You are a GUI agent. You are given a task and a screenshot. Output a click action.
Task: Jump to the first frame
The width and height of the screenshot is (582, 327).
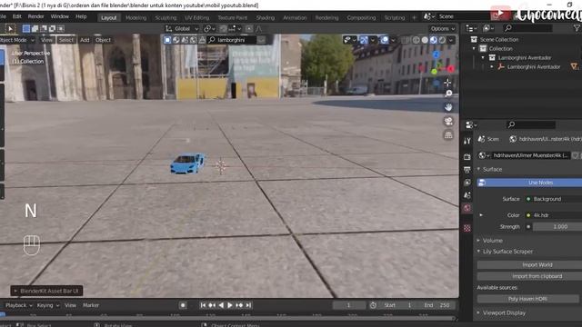coord(203,305)
